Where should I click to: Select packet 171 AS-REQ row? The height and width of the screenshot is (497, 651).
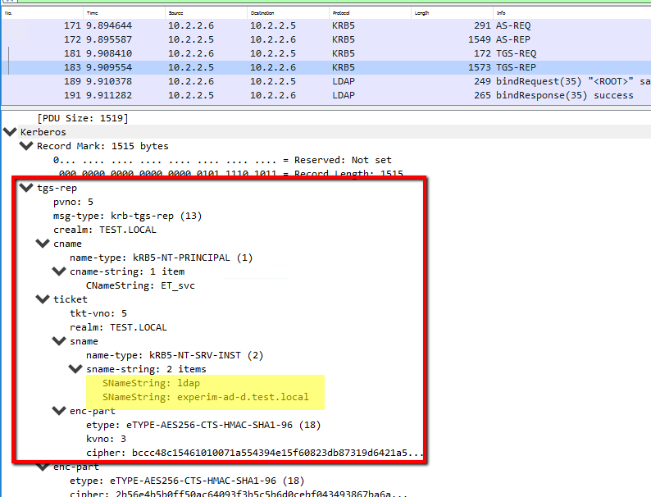(x=328, y=25)
